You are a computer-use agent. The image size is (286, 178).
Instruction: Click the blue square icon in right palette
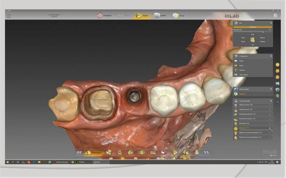[277, 90]
